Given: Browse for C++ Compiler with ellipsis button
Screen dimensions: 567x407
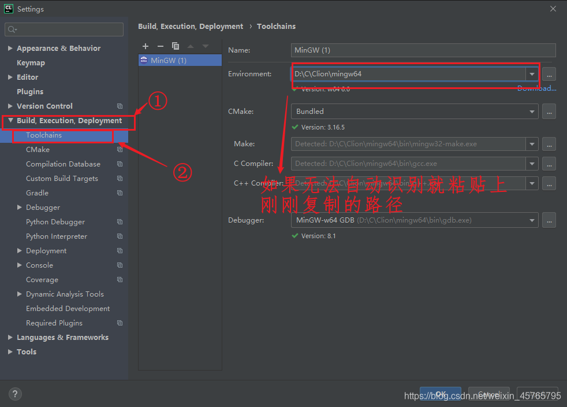Looking at the screenshot, I should click(549, 183).
